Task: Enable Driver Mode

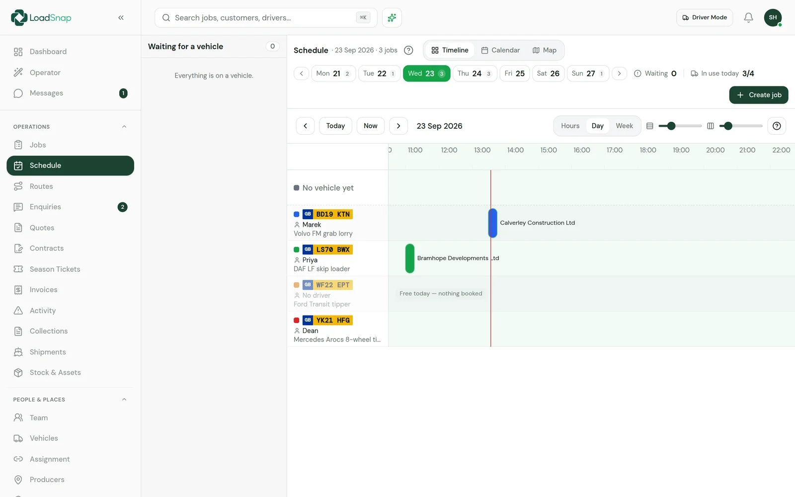Action: point(704,17)
